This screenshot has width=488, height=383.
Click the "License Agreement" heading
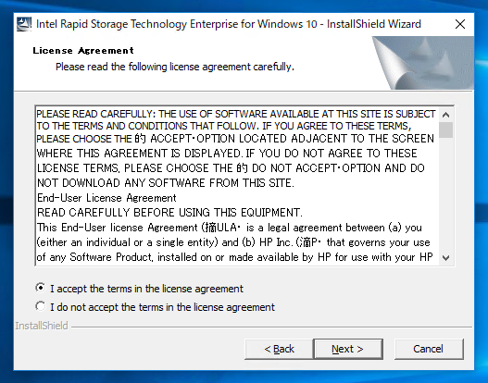click(x=83, y=50)
